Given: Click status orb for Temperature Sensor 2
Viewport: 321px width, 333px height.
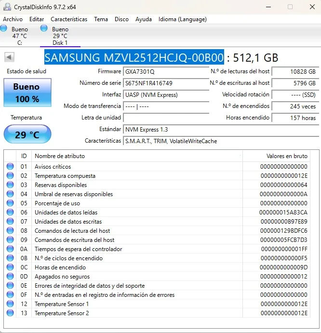Looking at the screenshot, I should 10,312.
